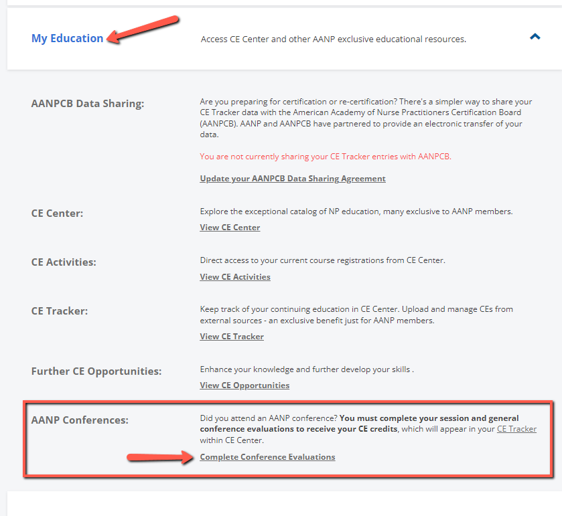Open Update your AANPCB Data Sharing Agreement
This screenshot has width=562, height=516.
click(x=293, y=178)
